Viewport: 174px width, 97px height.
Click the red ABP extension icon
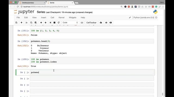tap(129, 7)
